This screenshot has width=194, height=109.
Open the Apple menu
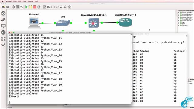click(x=3, y=1)
